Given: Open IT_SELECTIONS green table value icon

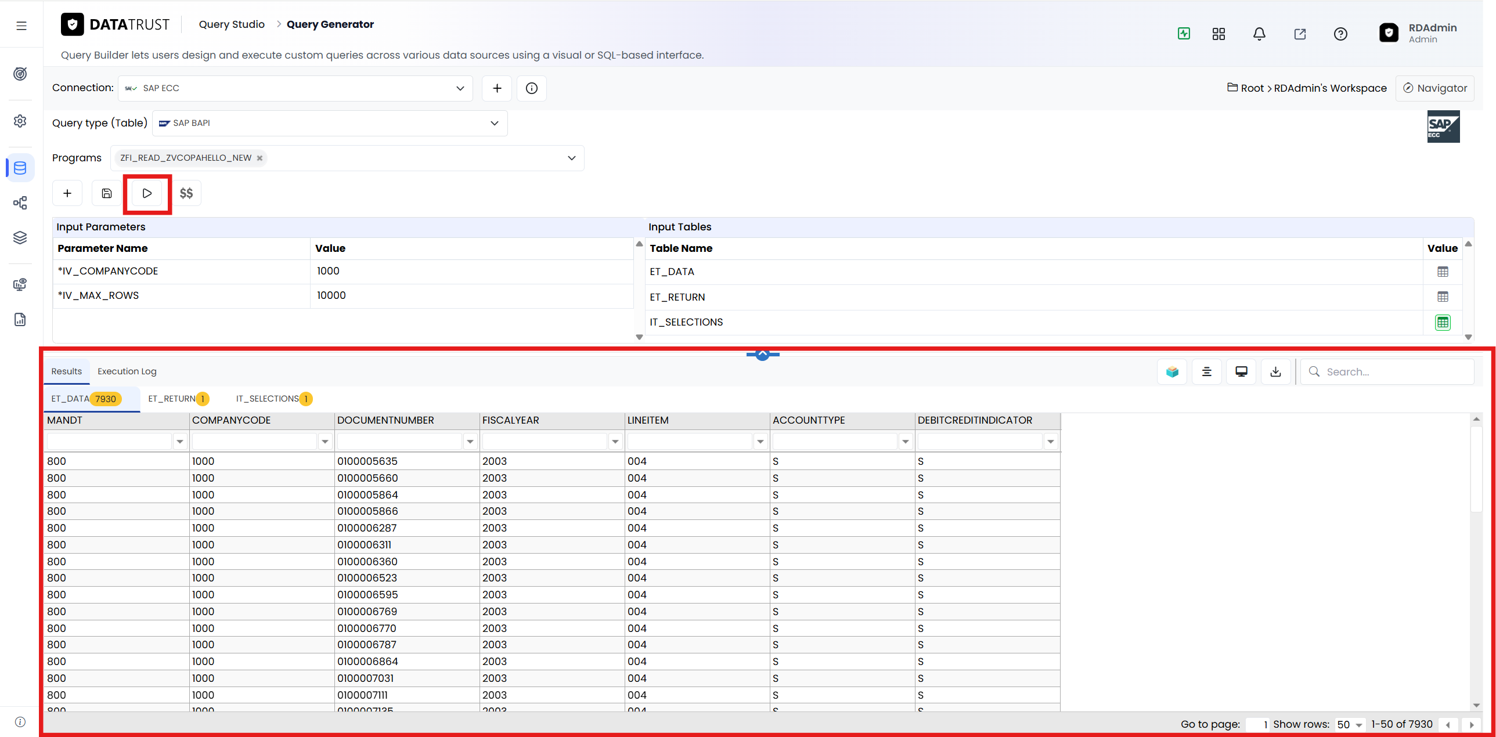Looking at the screenshot, I should tap(1443, 322).
